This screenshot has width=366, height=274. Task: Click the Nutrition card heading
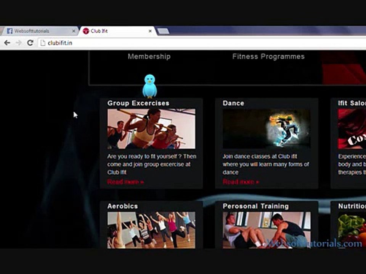[352, 206]
